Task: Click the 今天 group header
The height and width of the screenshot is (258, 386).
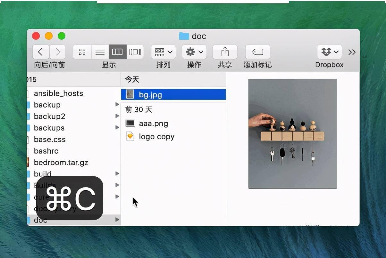Action: click(x=132, y=79)
